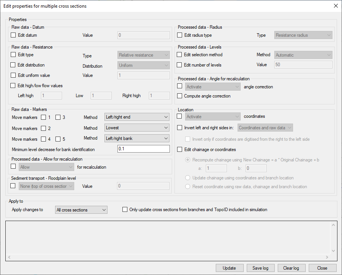Tick Move markers 2 checkbox
Screen dimensions: 342x275
(x=44, y=128)
